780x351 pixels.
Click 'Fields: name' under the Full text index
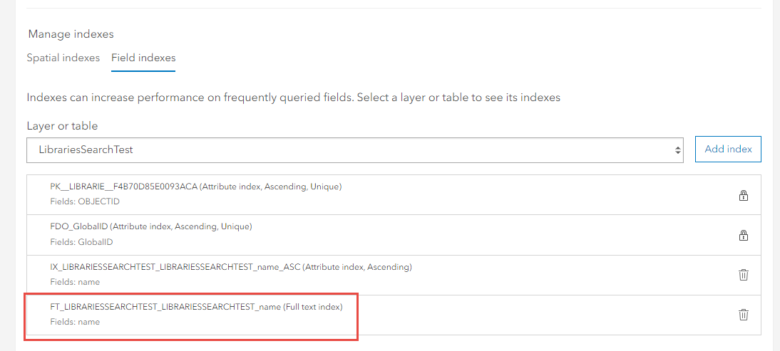click(x=75, y=322)
